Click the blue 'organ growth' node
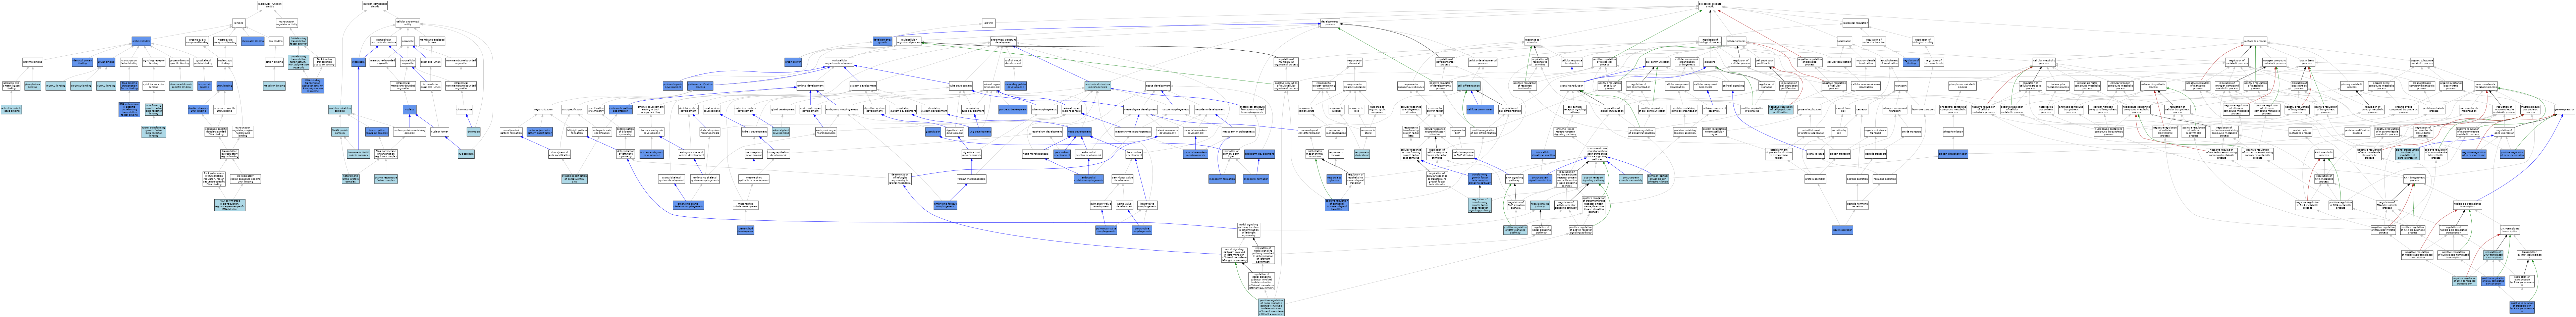The width and height of the screenshot is (2576, 317). 793,62
